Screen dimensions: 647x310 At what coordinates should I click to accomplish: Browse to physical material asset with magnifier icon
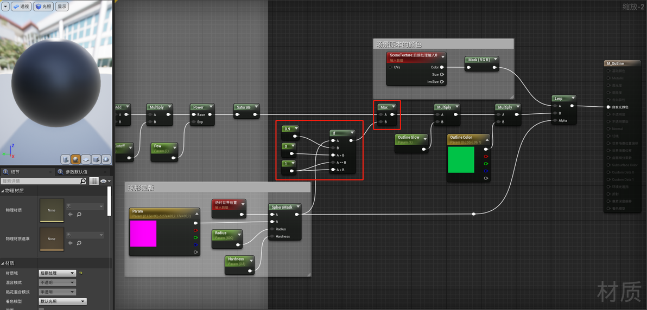(79, 215)
